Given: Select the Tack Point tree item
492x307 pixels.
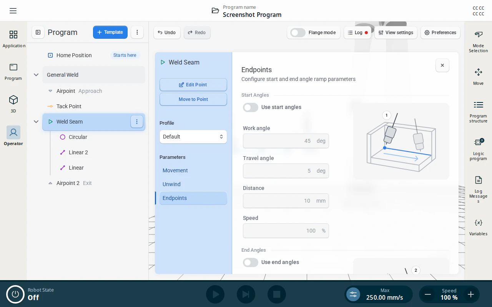Looking at the screenshot, I should [x=69, y=106].
